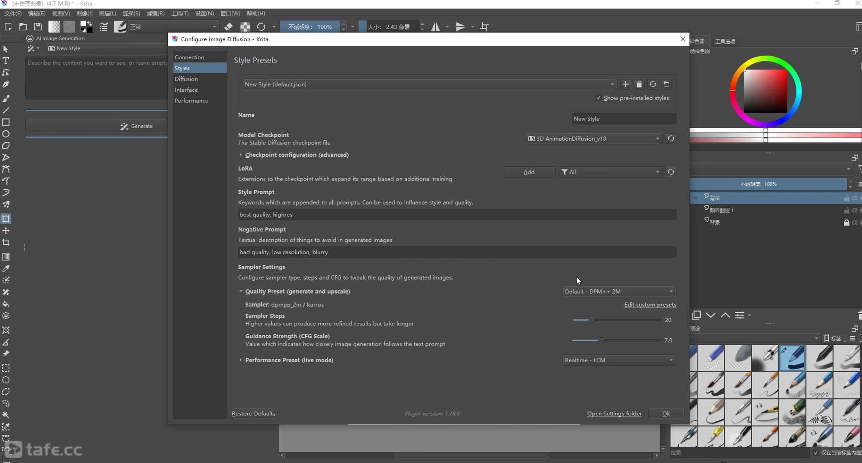
Task: Select the Fill bucket tool
Action: point(6,304)
